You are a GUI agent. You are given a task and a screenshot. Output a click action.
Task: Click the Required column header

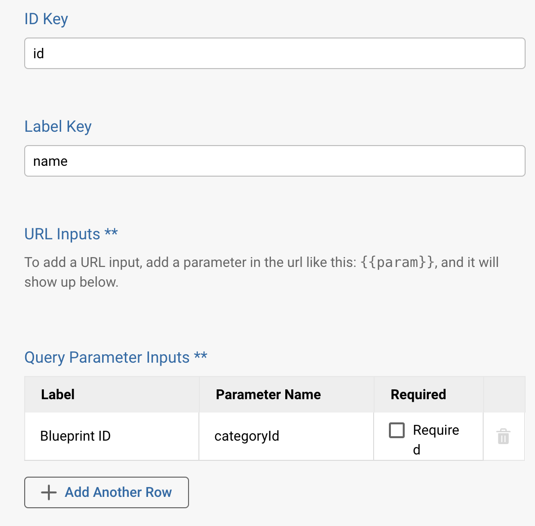[x=418, y=394]
